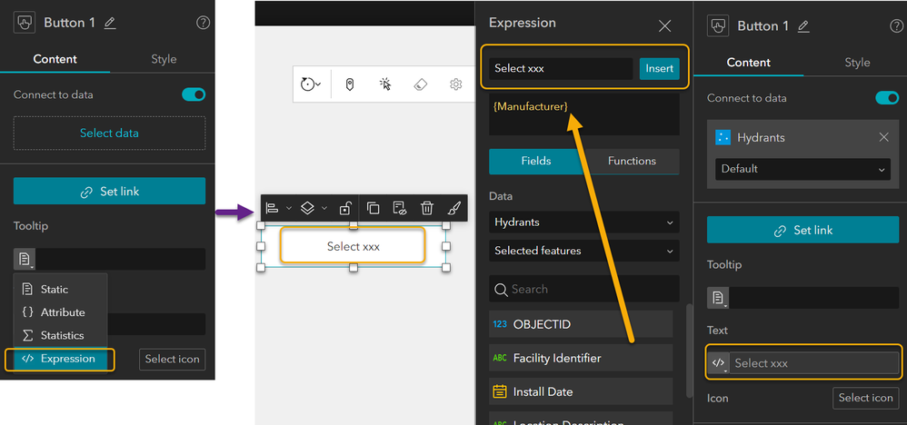The image size is (907, 425).
Task: Click the duplicate widget icon
Action: (373, 208)
